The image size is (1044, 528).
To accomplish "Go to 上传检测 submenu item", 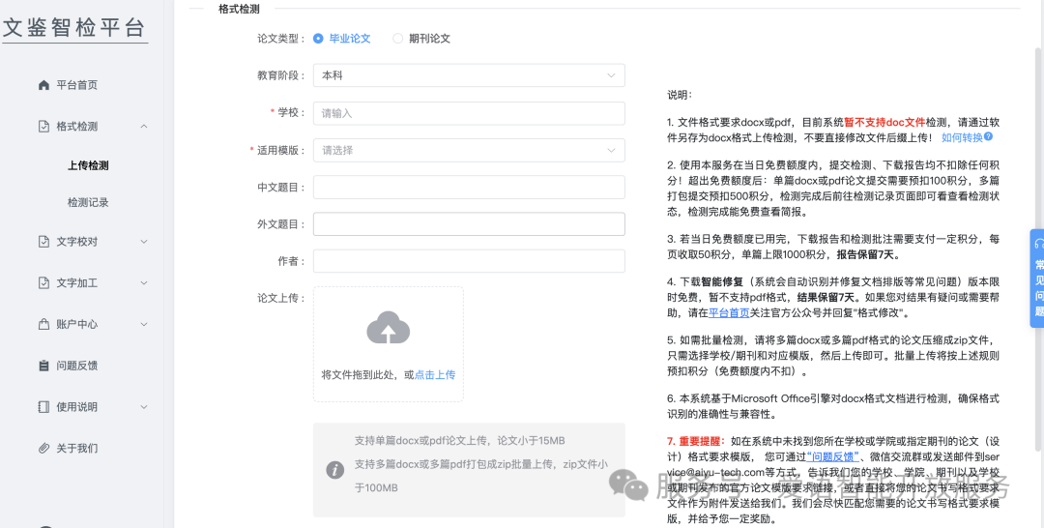I will [88, 165].
